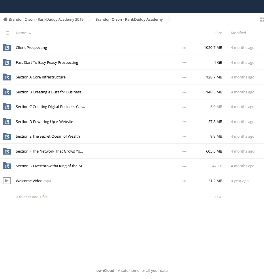Click the 1 GB size value

point(218,62)
